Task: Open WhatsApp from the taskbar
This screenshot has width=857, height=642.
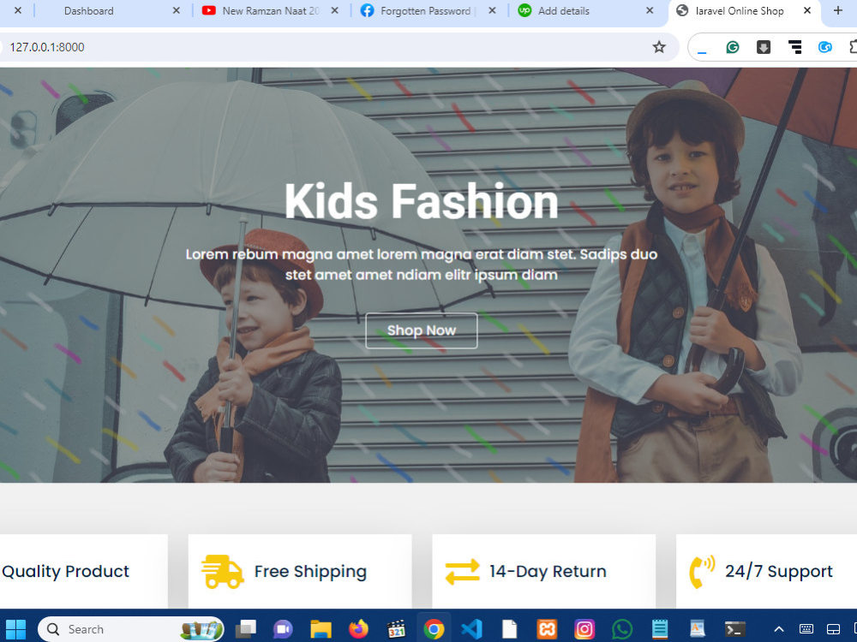Action: click(622, 629)
